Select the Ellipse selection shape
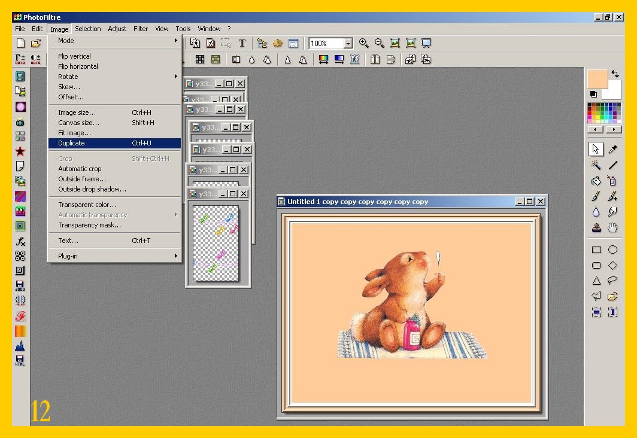The image size is (637, 438). click(612, 250)
